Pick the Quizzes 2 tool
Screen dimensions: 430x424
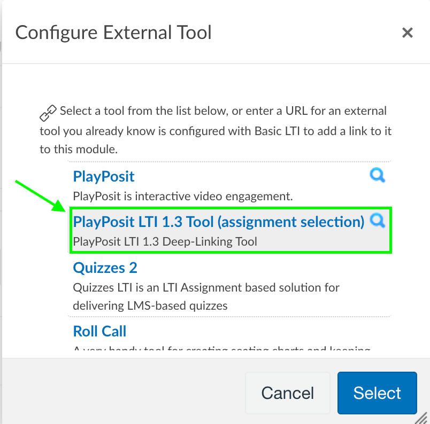point(105,267)
